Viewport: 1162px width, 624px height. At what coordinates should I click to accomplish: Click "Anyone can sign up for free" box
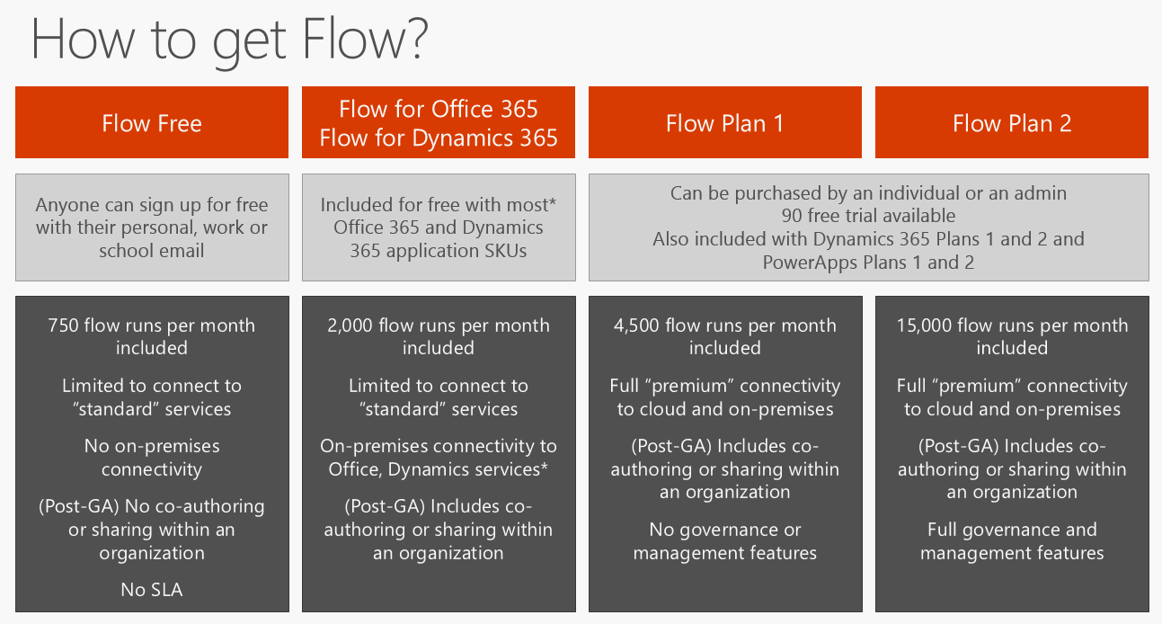pyautogui.click(x=152, y=227)
